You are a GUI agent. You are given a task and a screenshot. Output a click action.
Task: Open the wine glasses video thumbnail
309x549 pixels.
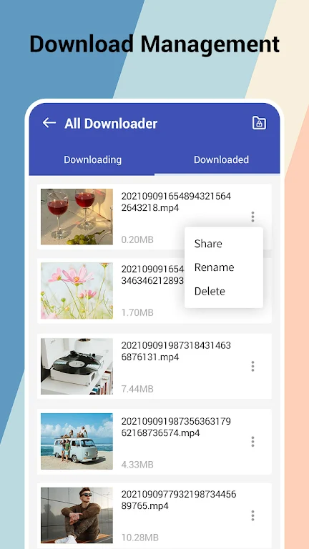tap(77, 217)
